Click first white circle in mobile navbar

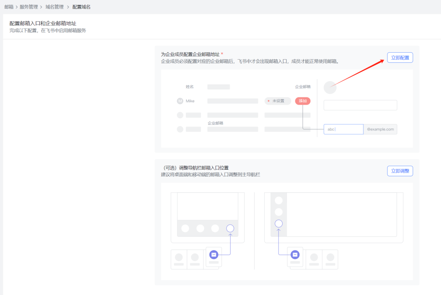pos(185,228)
